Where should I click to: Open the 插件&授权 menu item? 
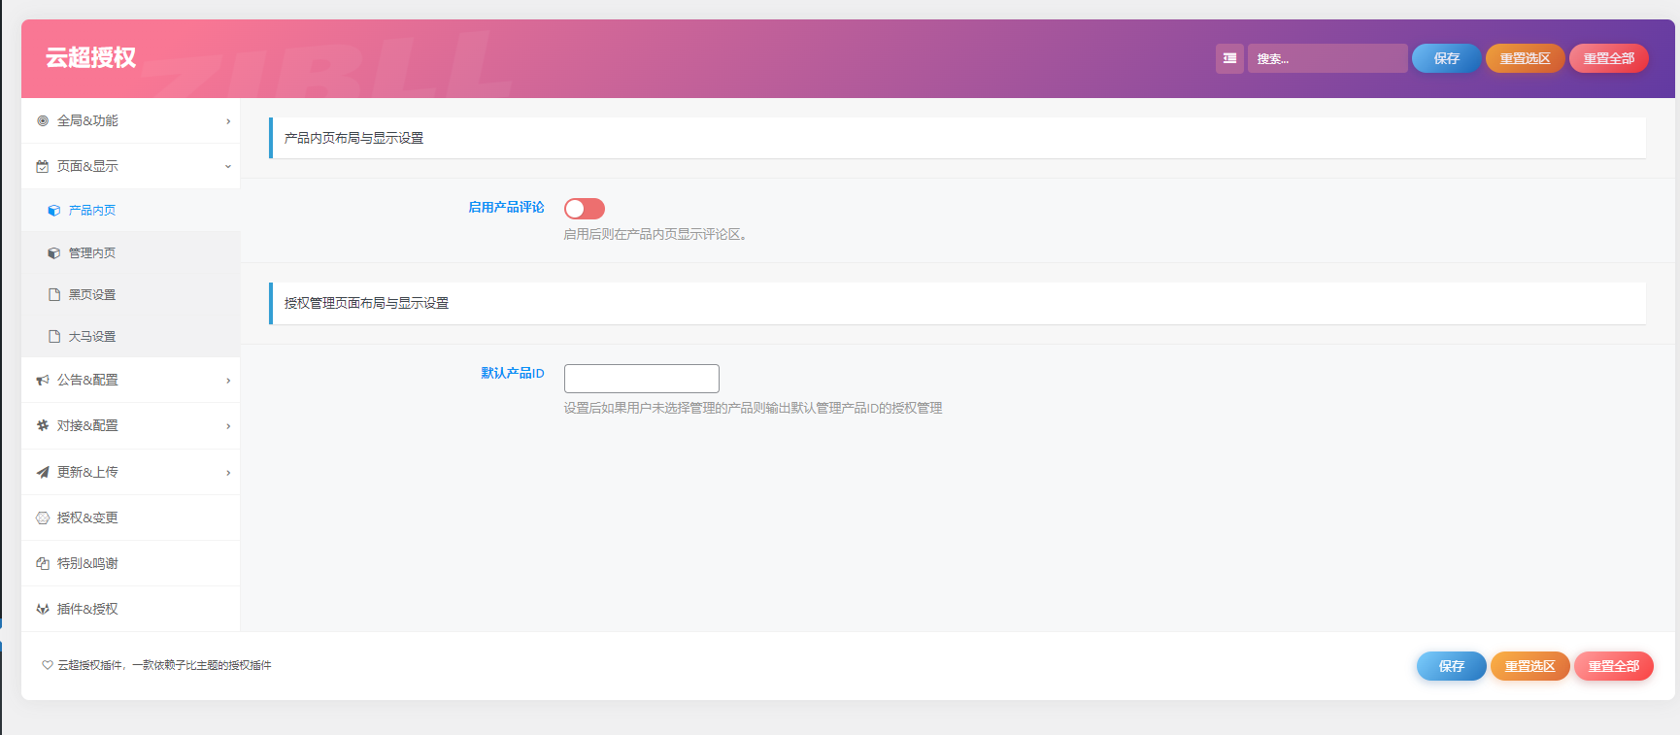coord(87,610)
